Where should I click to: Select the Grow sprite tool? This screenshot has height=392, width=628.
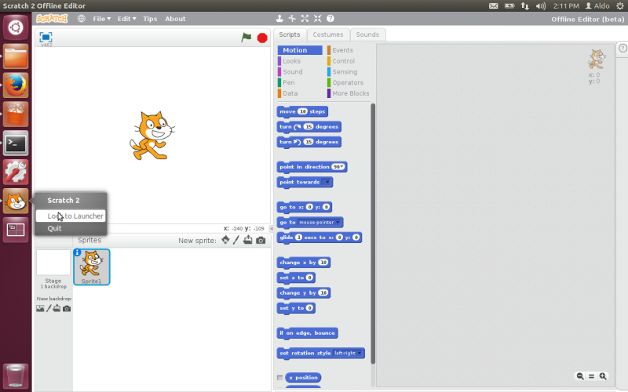[305, 18]
